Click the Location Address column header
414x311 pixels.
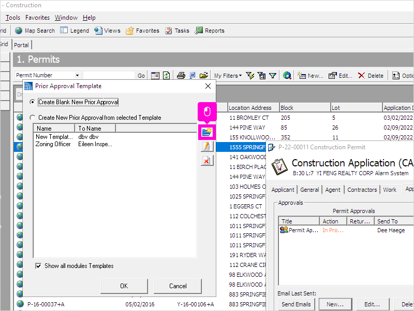(253, 108)
